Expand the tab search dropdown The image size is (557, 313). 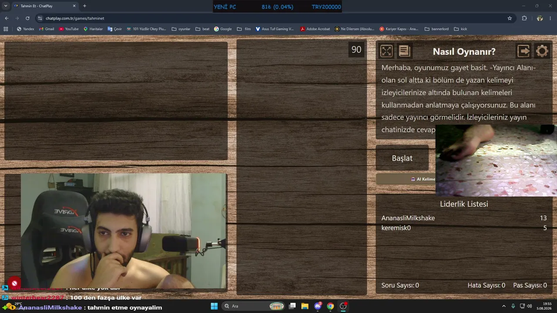tap(6, 6)
